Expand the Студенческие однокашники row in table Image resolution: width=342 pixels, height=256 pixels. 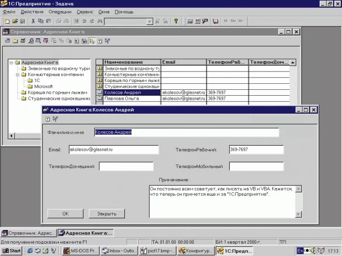point(100,86)
